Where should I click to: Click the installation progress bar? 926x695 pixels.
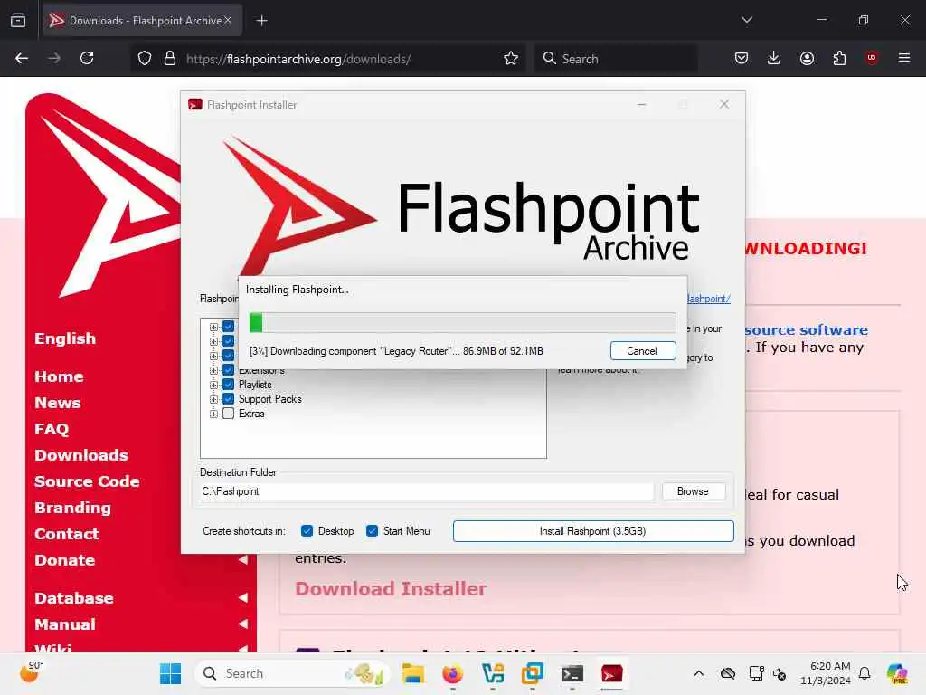(x=462, y=323)
